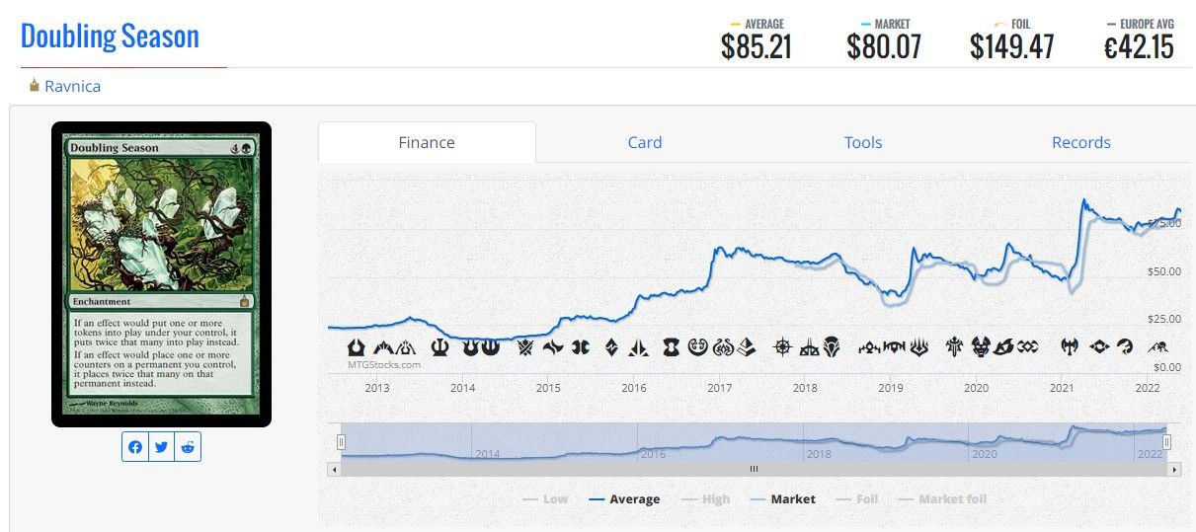Click range scrollbar's left arrow
The image size is (1196, 532).
pos(333,469)
